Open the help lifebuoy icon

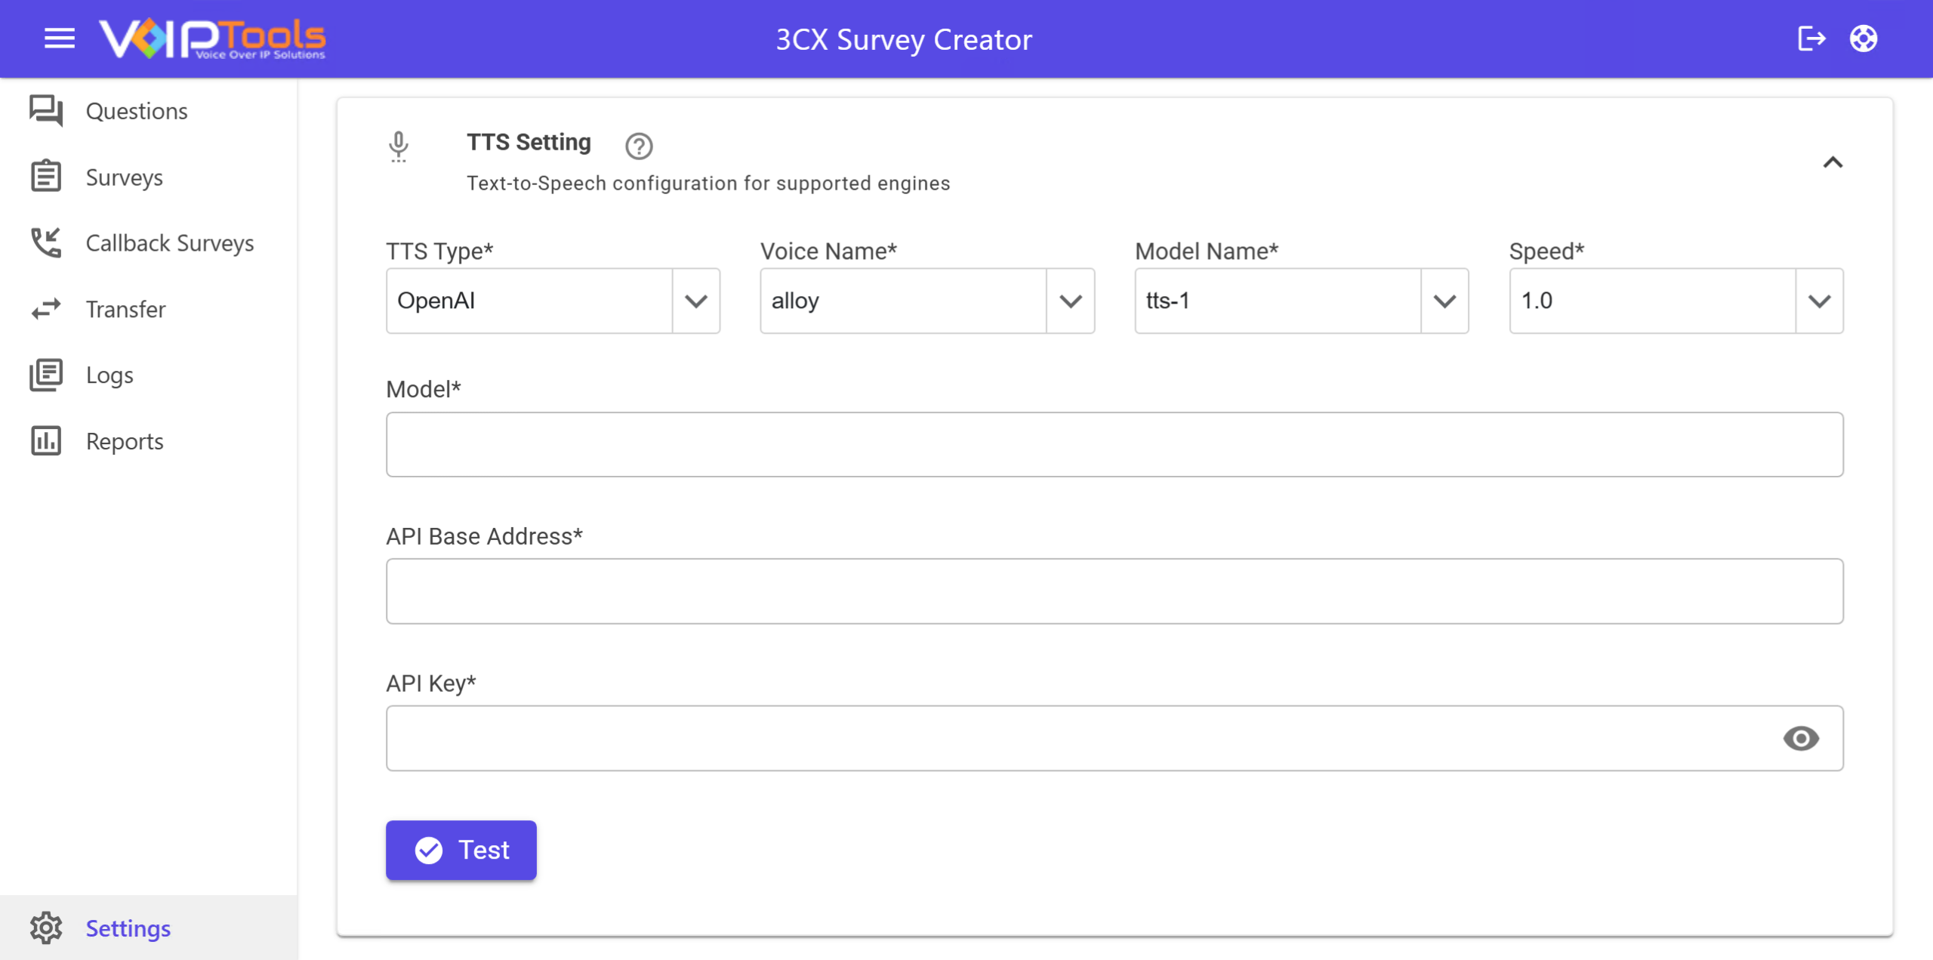1864,39
